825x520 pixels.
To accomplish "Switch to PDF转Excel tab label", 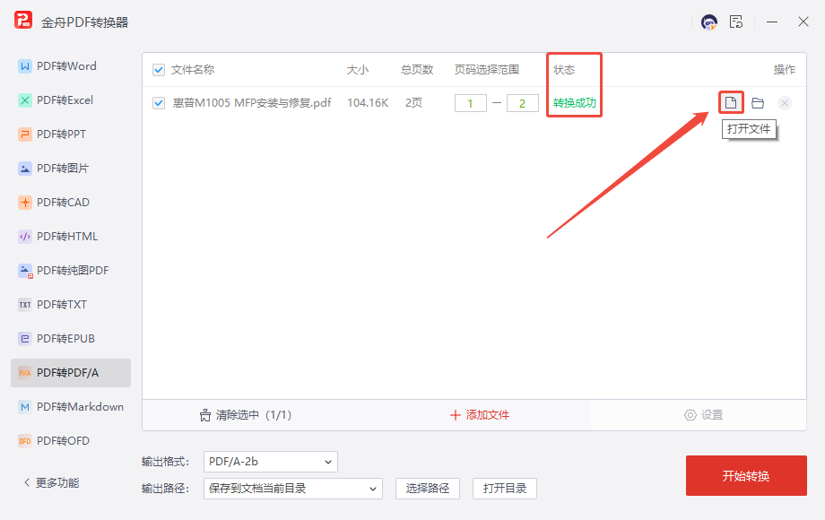I will 65,100.
